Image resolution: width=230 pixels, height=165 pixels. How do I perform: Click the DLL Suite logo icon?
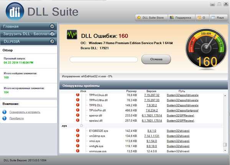point(15,12)
